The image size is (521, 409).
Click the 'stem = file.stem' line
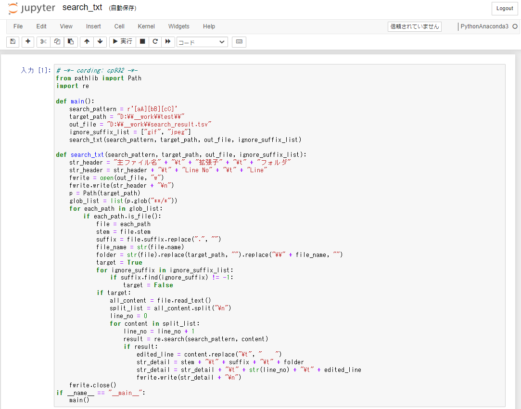pyautogui.click(x=123, y=231)
